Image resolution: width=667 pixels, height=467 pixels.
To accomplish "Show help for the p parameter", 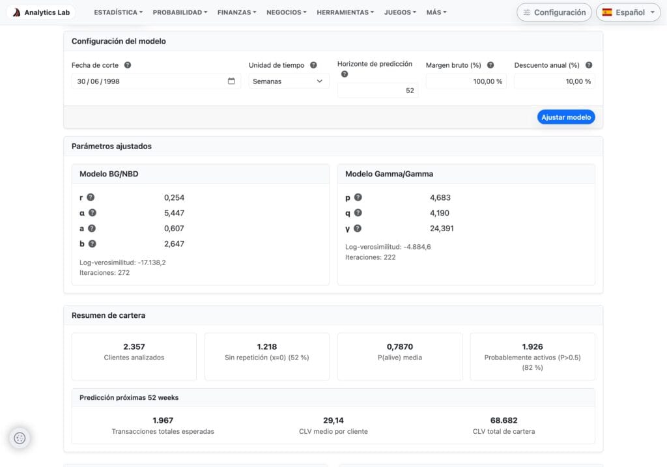I will point(358,197).
